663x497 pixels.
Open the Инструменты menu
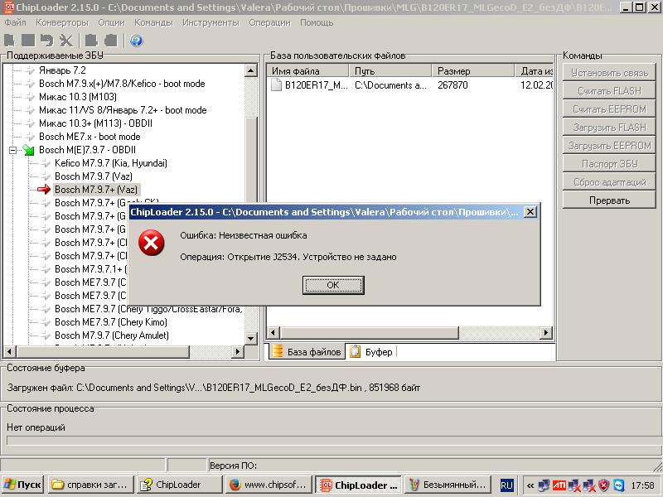(211, 22)
